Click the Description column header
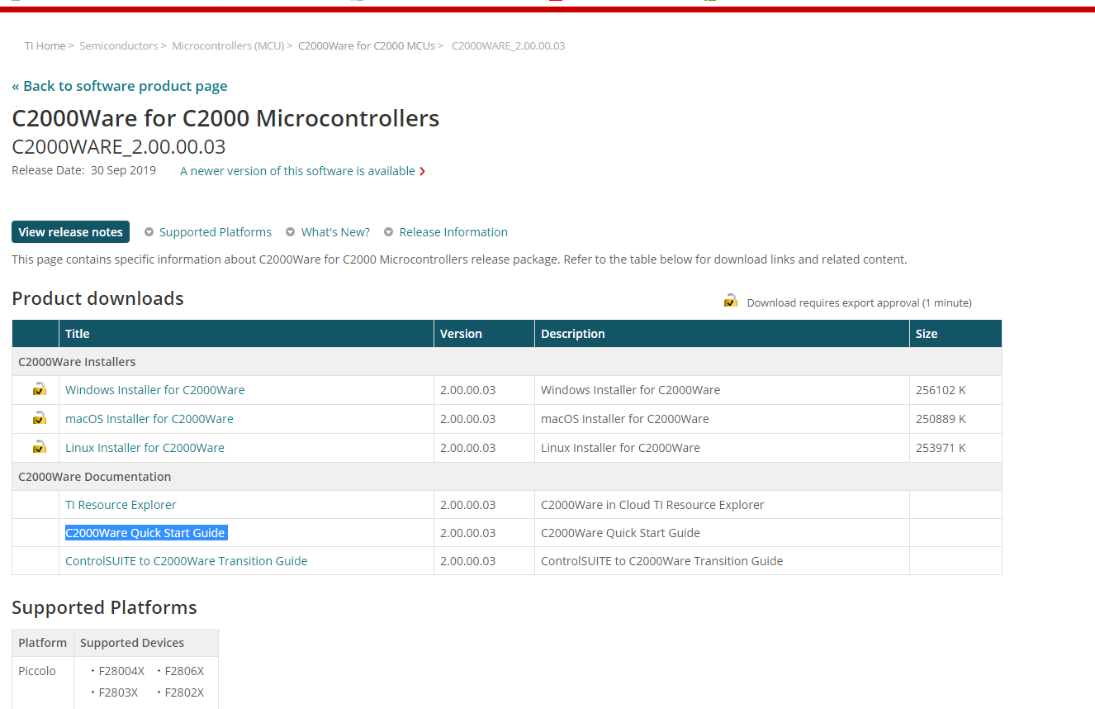This screenshot has width=1095, height=709. tap(722, 334)
